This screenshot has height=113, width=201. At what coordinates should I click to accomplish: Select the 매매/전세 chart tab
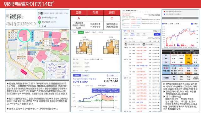click(102, 86)
